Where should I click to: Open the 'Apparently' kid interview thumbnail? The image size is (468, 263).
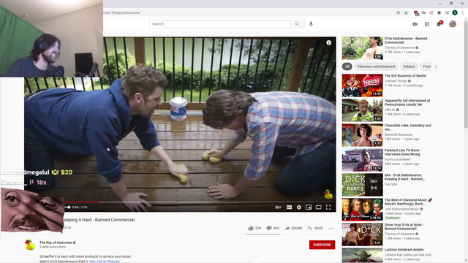[363, 110]
